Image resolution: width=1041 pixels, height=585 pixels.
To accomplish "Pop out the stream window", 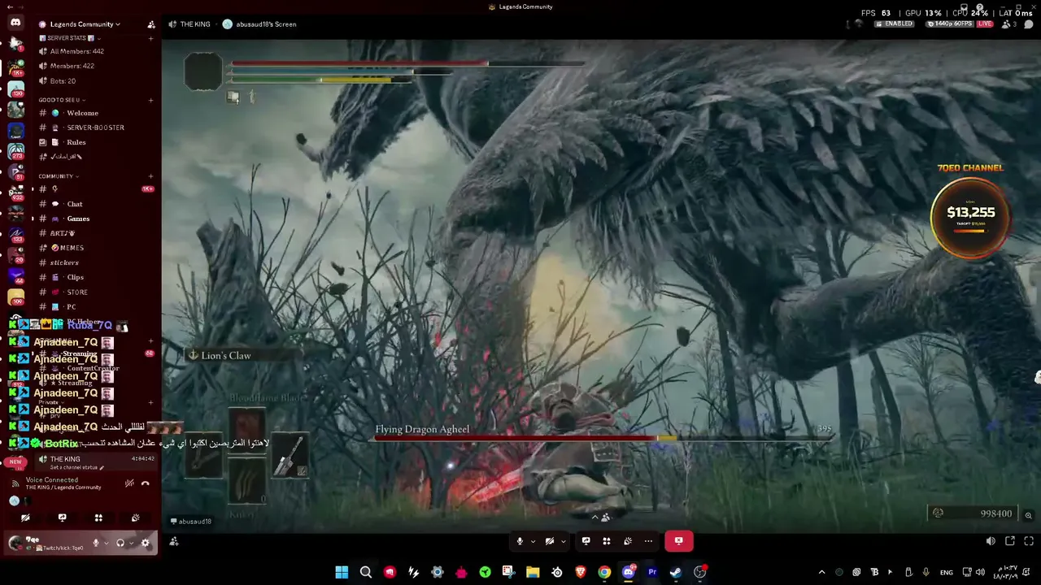I will (x=1010, y=541).
